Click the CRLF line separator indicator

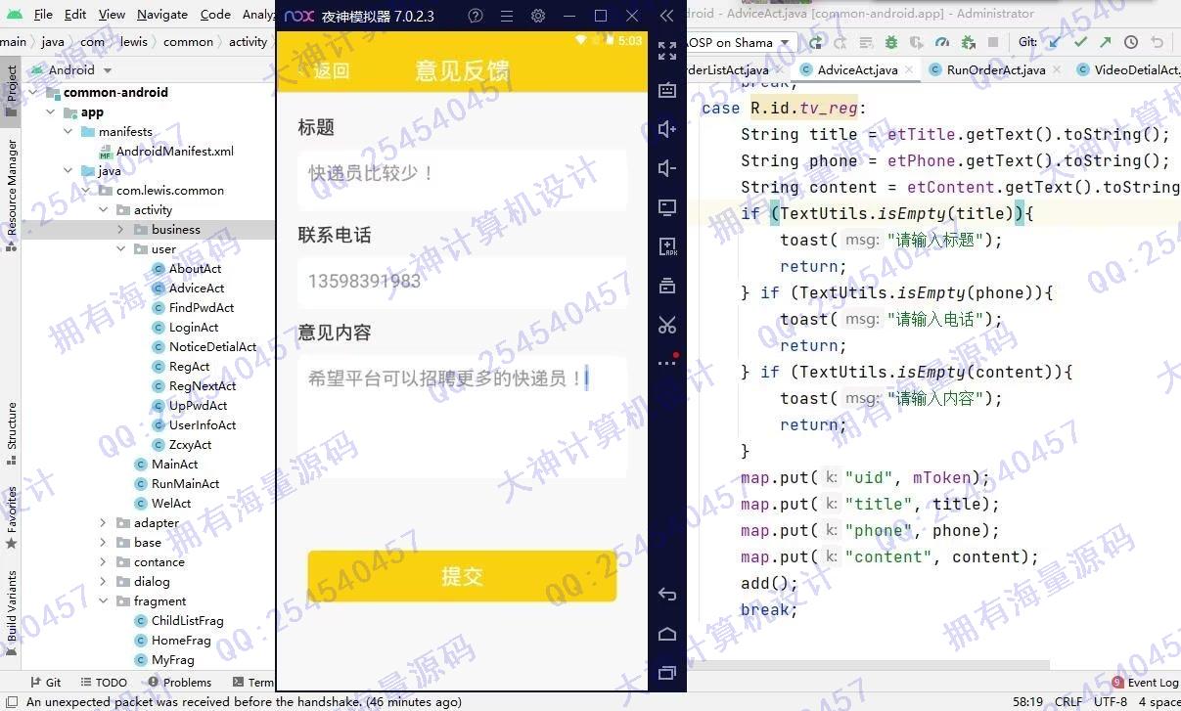click(1068, 701)
